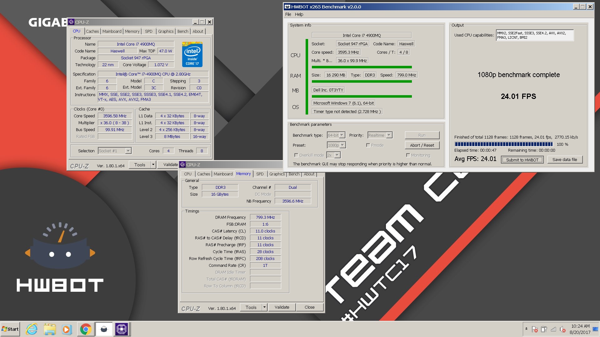Click the Multiplier value x 36.0 ( 8 - 38 )
This screenshot has width=600, height=337.
(x=115, y=123)
